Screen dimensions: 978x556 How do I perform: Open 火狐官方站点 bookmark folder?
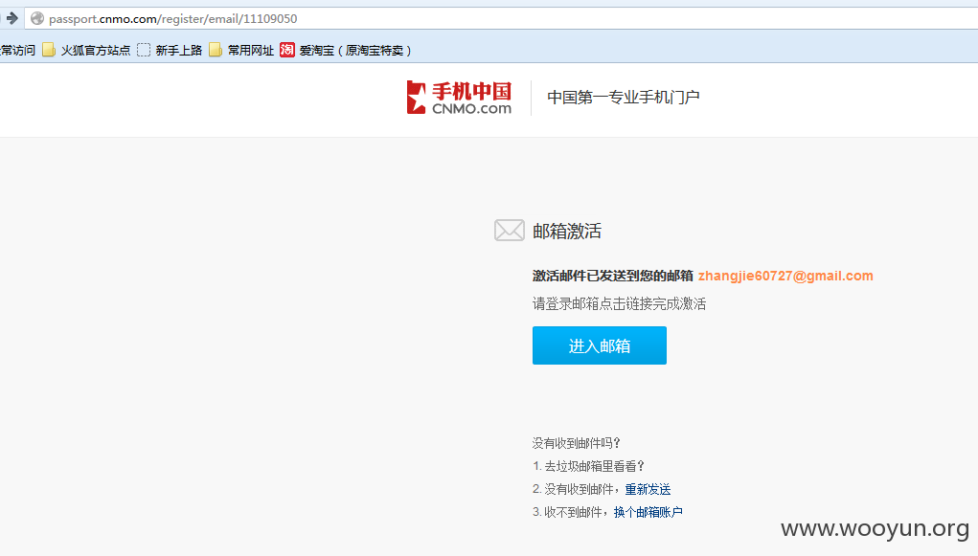86,51
